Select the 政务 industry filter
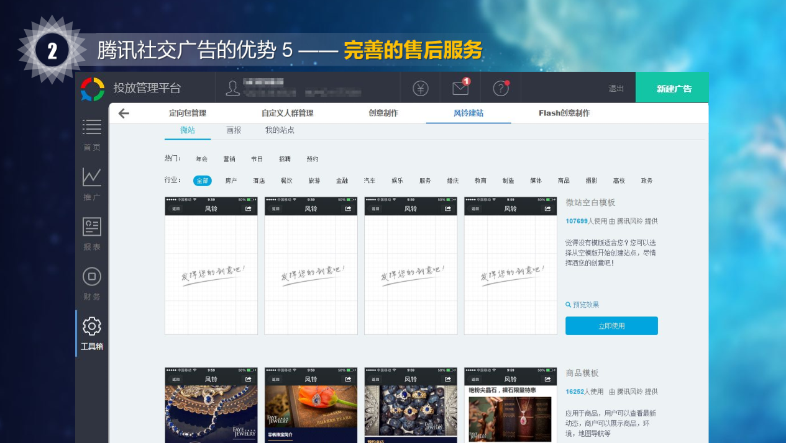 [647, 181]
